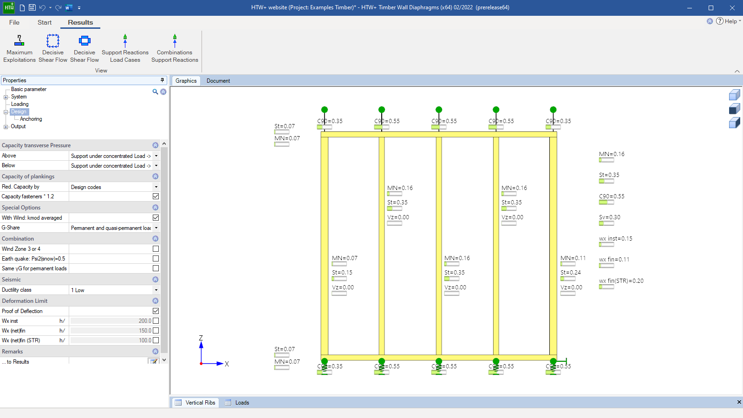
Task: Click the ribbon style icon left of Help
Action: tap(710, 21)
